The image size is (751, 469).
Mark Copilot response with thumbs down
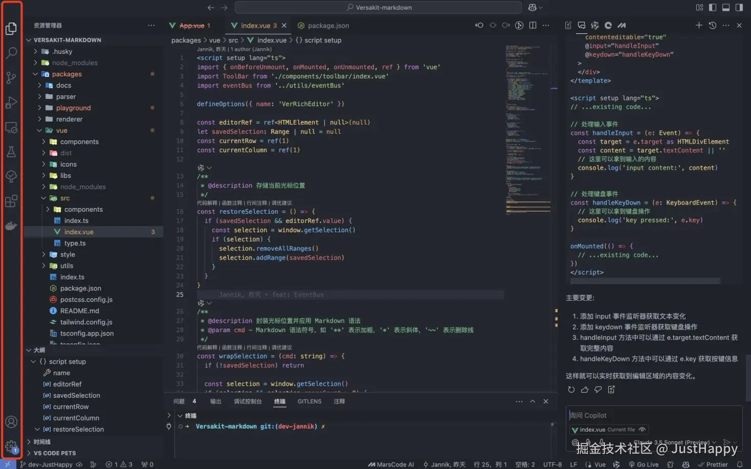(x=598, y=390)
